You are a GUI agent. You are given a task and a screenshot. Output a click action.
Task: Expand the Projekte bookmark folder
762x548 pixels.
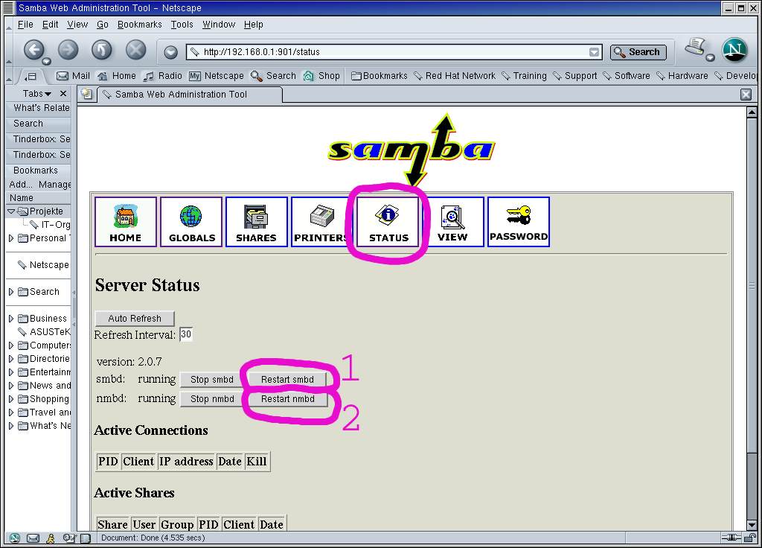(11, 211)
